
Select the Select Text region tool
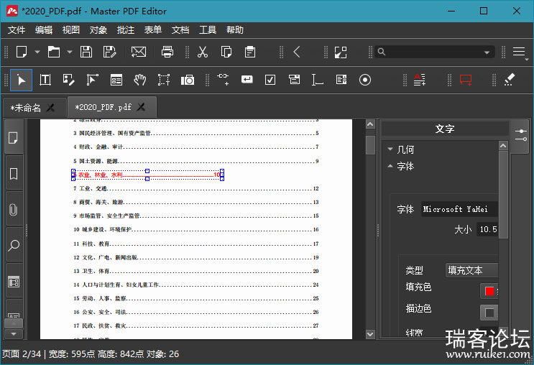163,80
